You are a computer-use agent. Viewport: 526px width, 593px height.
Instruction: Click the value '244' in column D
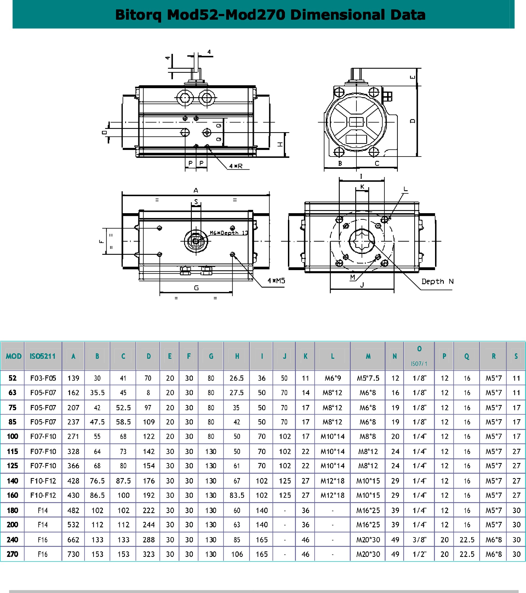pyautogui.click(x=149, y=525)
